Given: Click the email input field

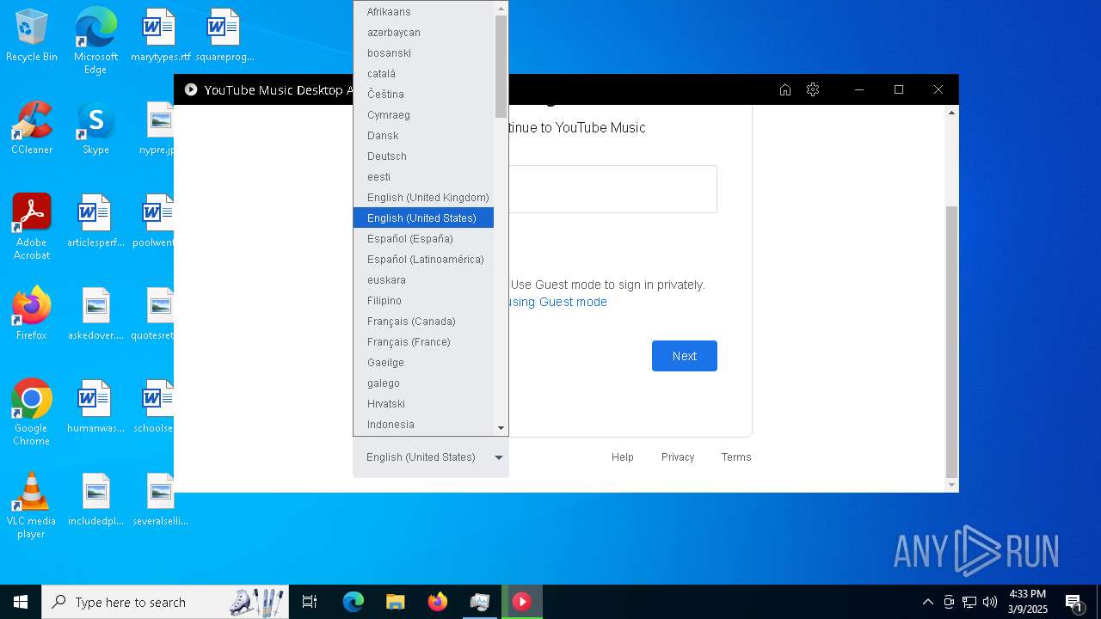Looking at the screenshot, I should (612, 189).
